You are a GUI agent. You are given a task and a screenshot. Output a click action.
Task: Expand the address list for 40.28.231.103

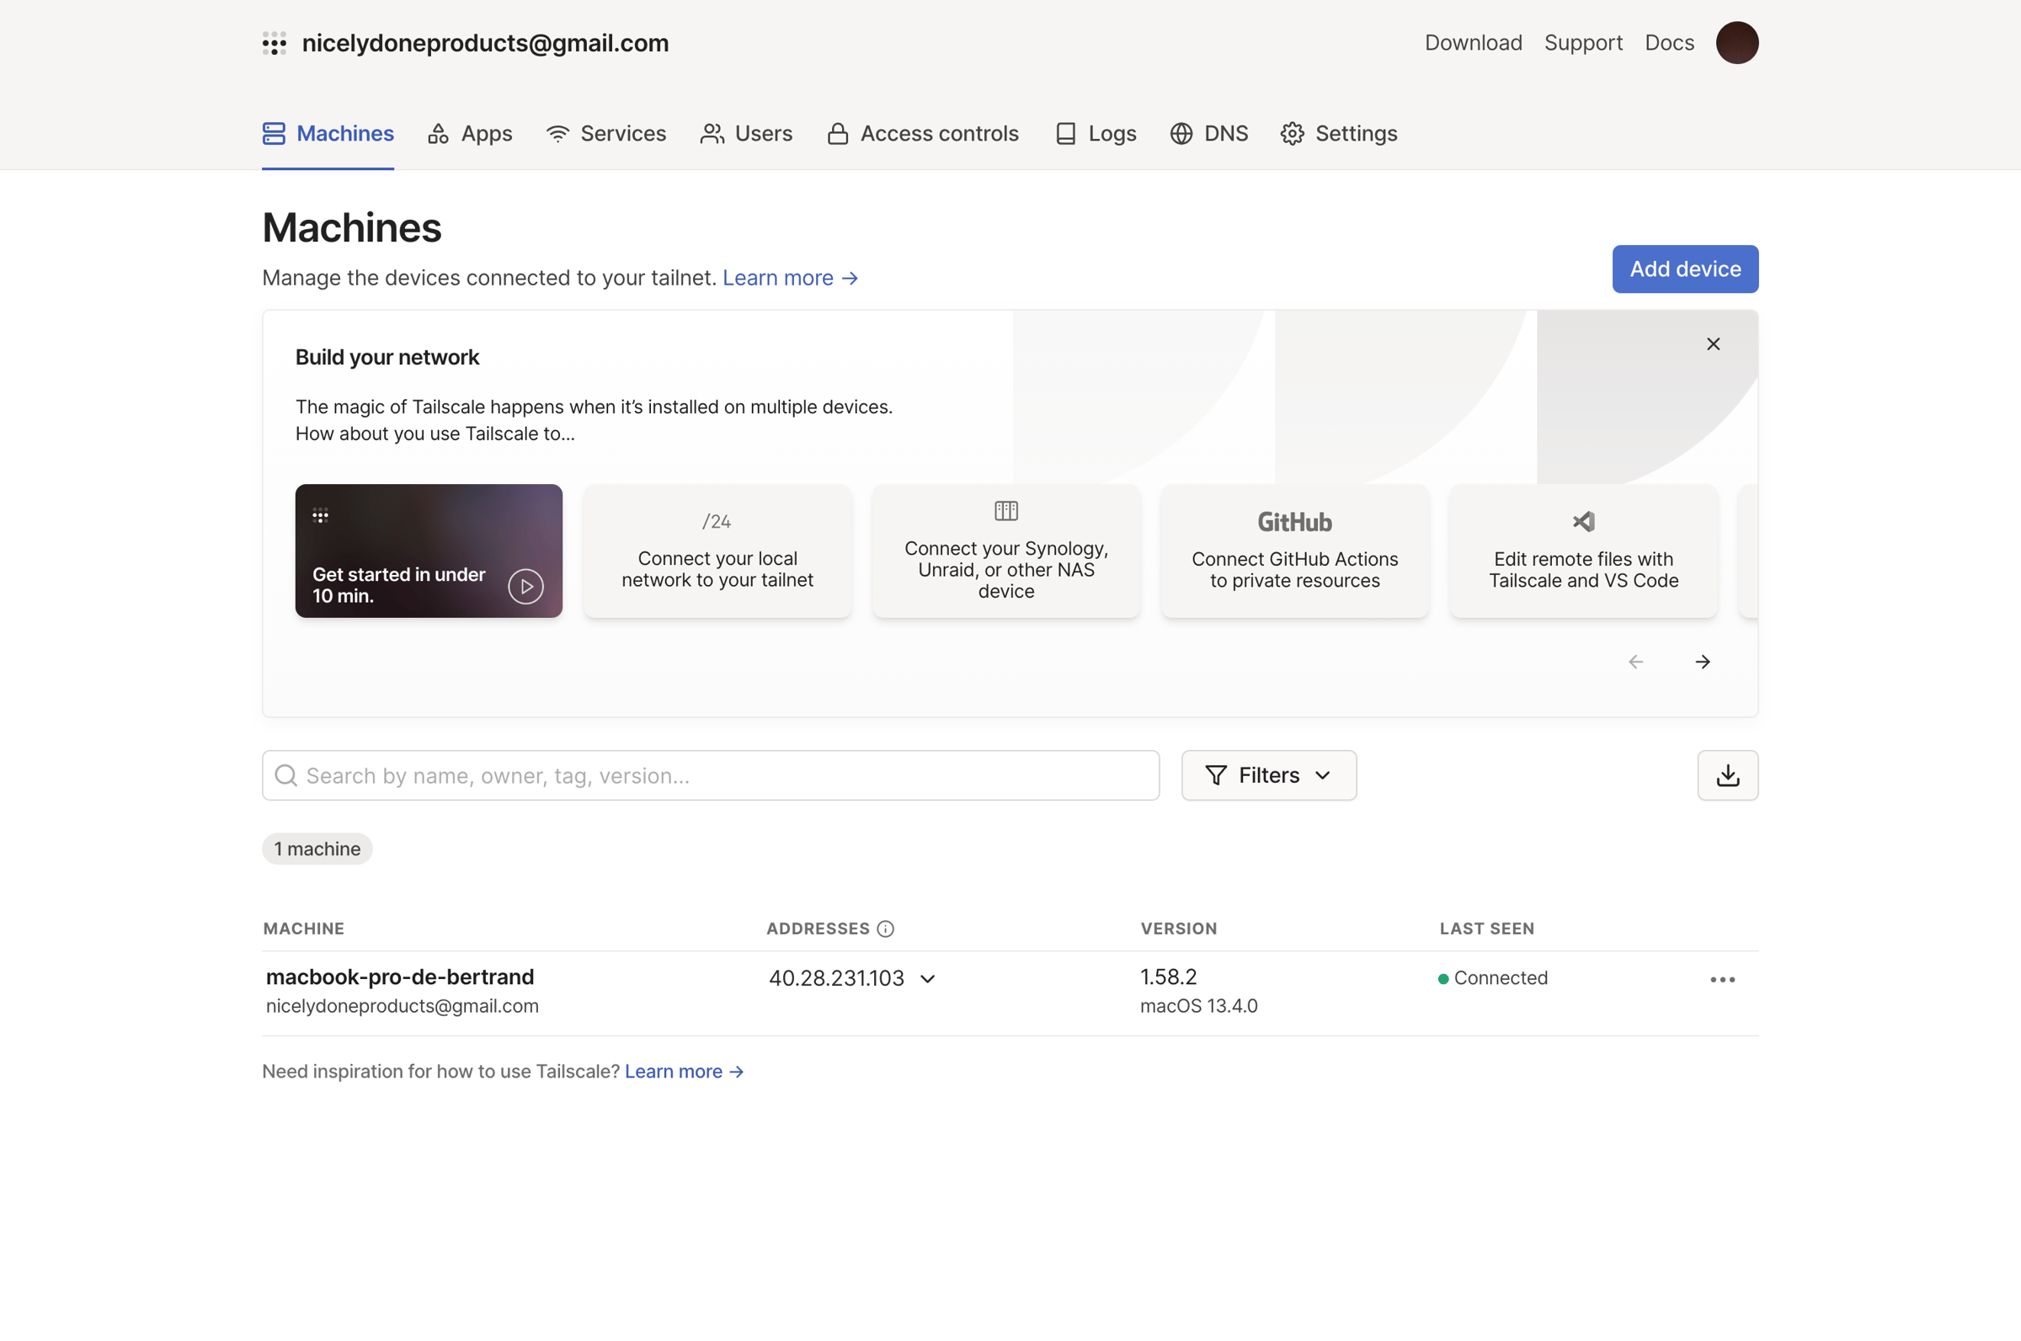pos(927,978)
